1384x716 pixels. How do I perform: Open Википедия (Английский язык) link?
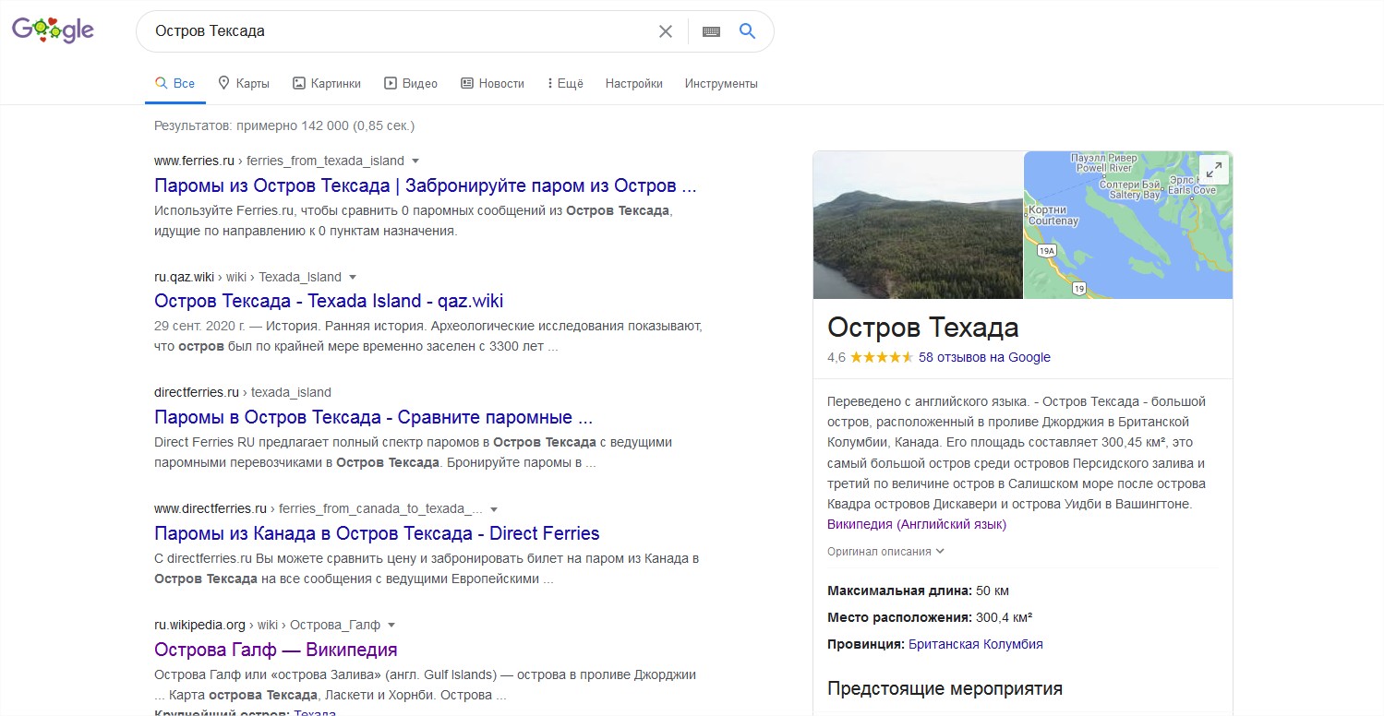pyautogui.click(x=917, y=524)
